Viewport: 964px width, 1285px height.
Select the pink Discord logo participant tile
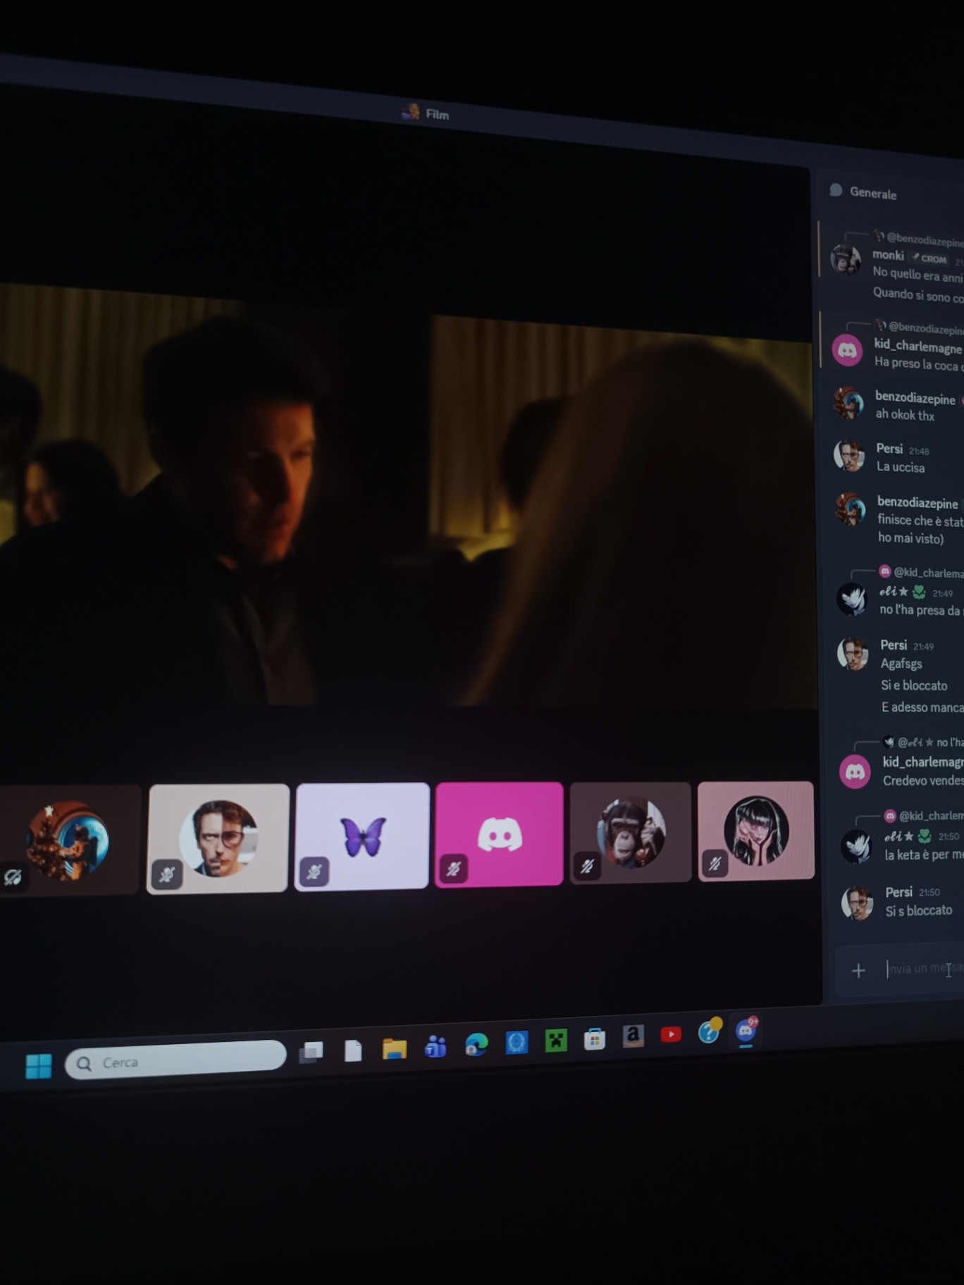pos(499,833)
